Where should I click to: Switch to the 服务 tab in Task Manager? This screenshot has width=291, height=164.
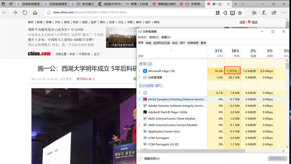pyautogui.click(x=203, y=43)
